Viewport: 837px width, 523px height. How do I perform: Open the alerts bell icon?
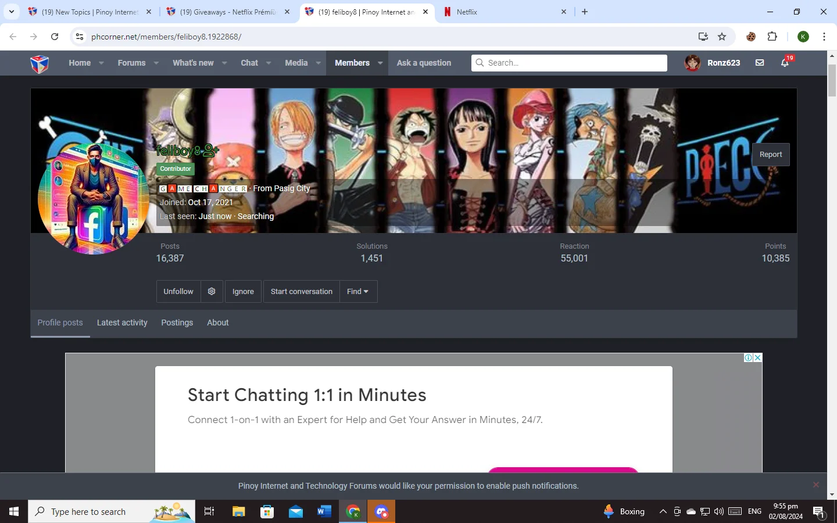click(785, 63)
